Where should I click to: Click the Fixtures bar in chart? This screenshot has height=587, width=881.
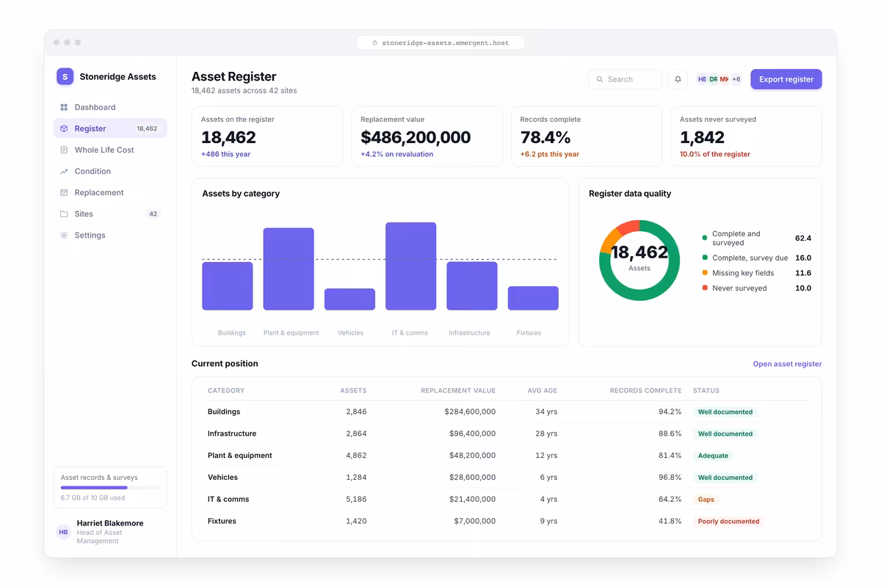point(533,298)
